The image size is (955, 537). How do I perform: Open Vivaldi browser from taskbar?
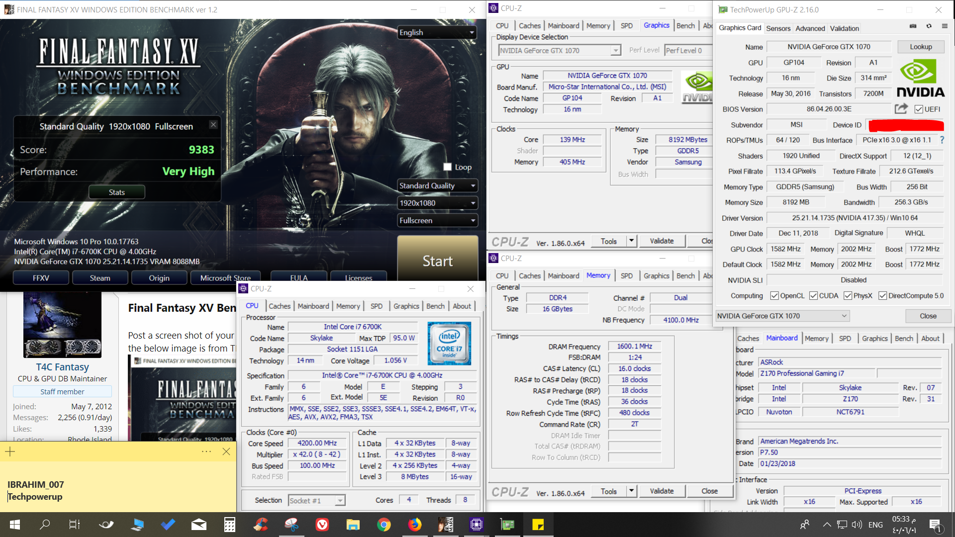click(322, 525)
